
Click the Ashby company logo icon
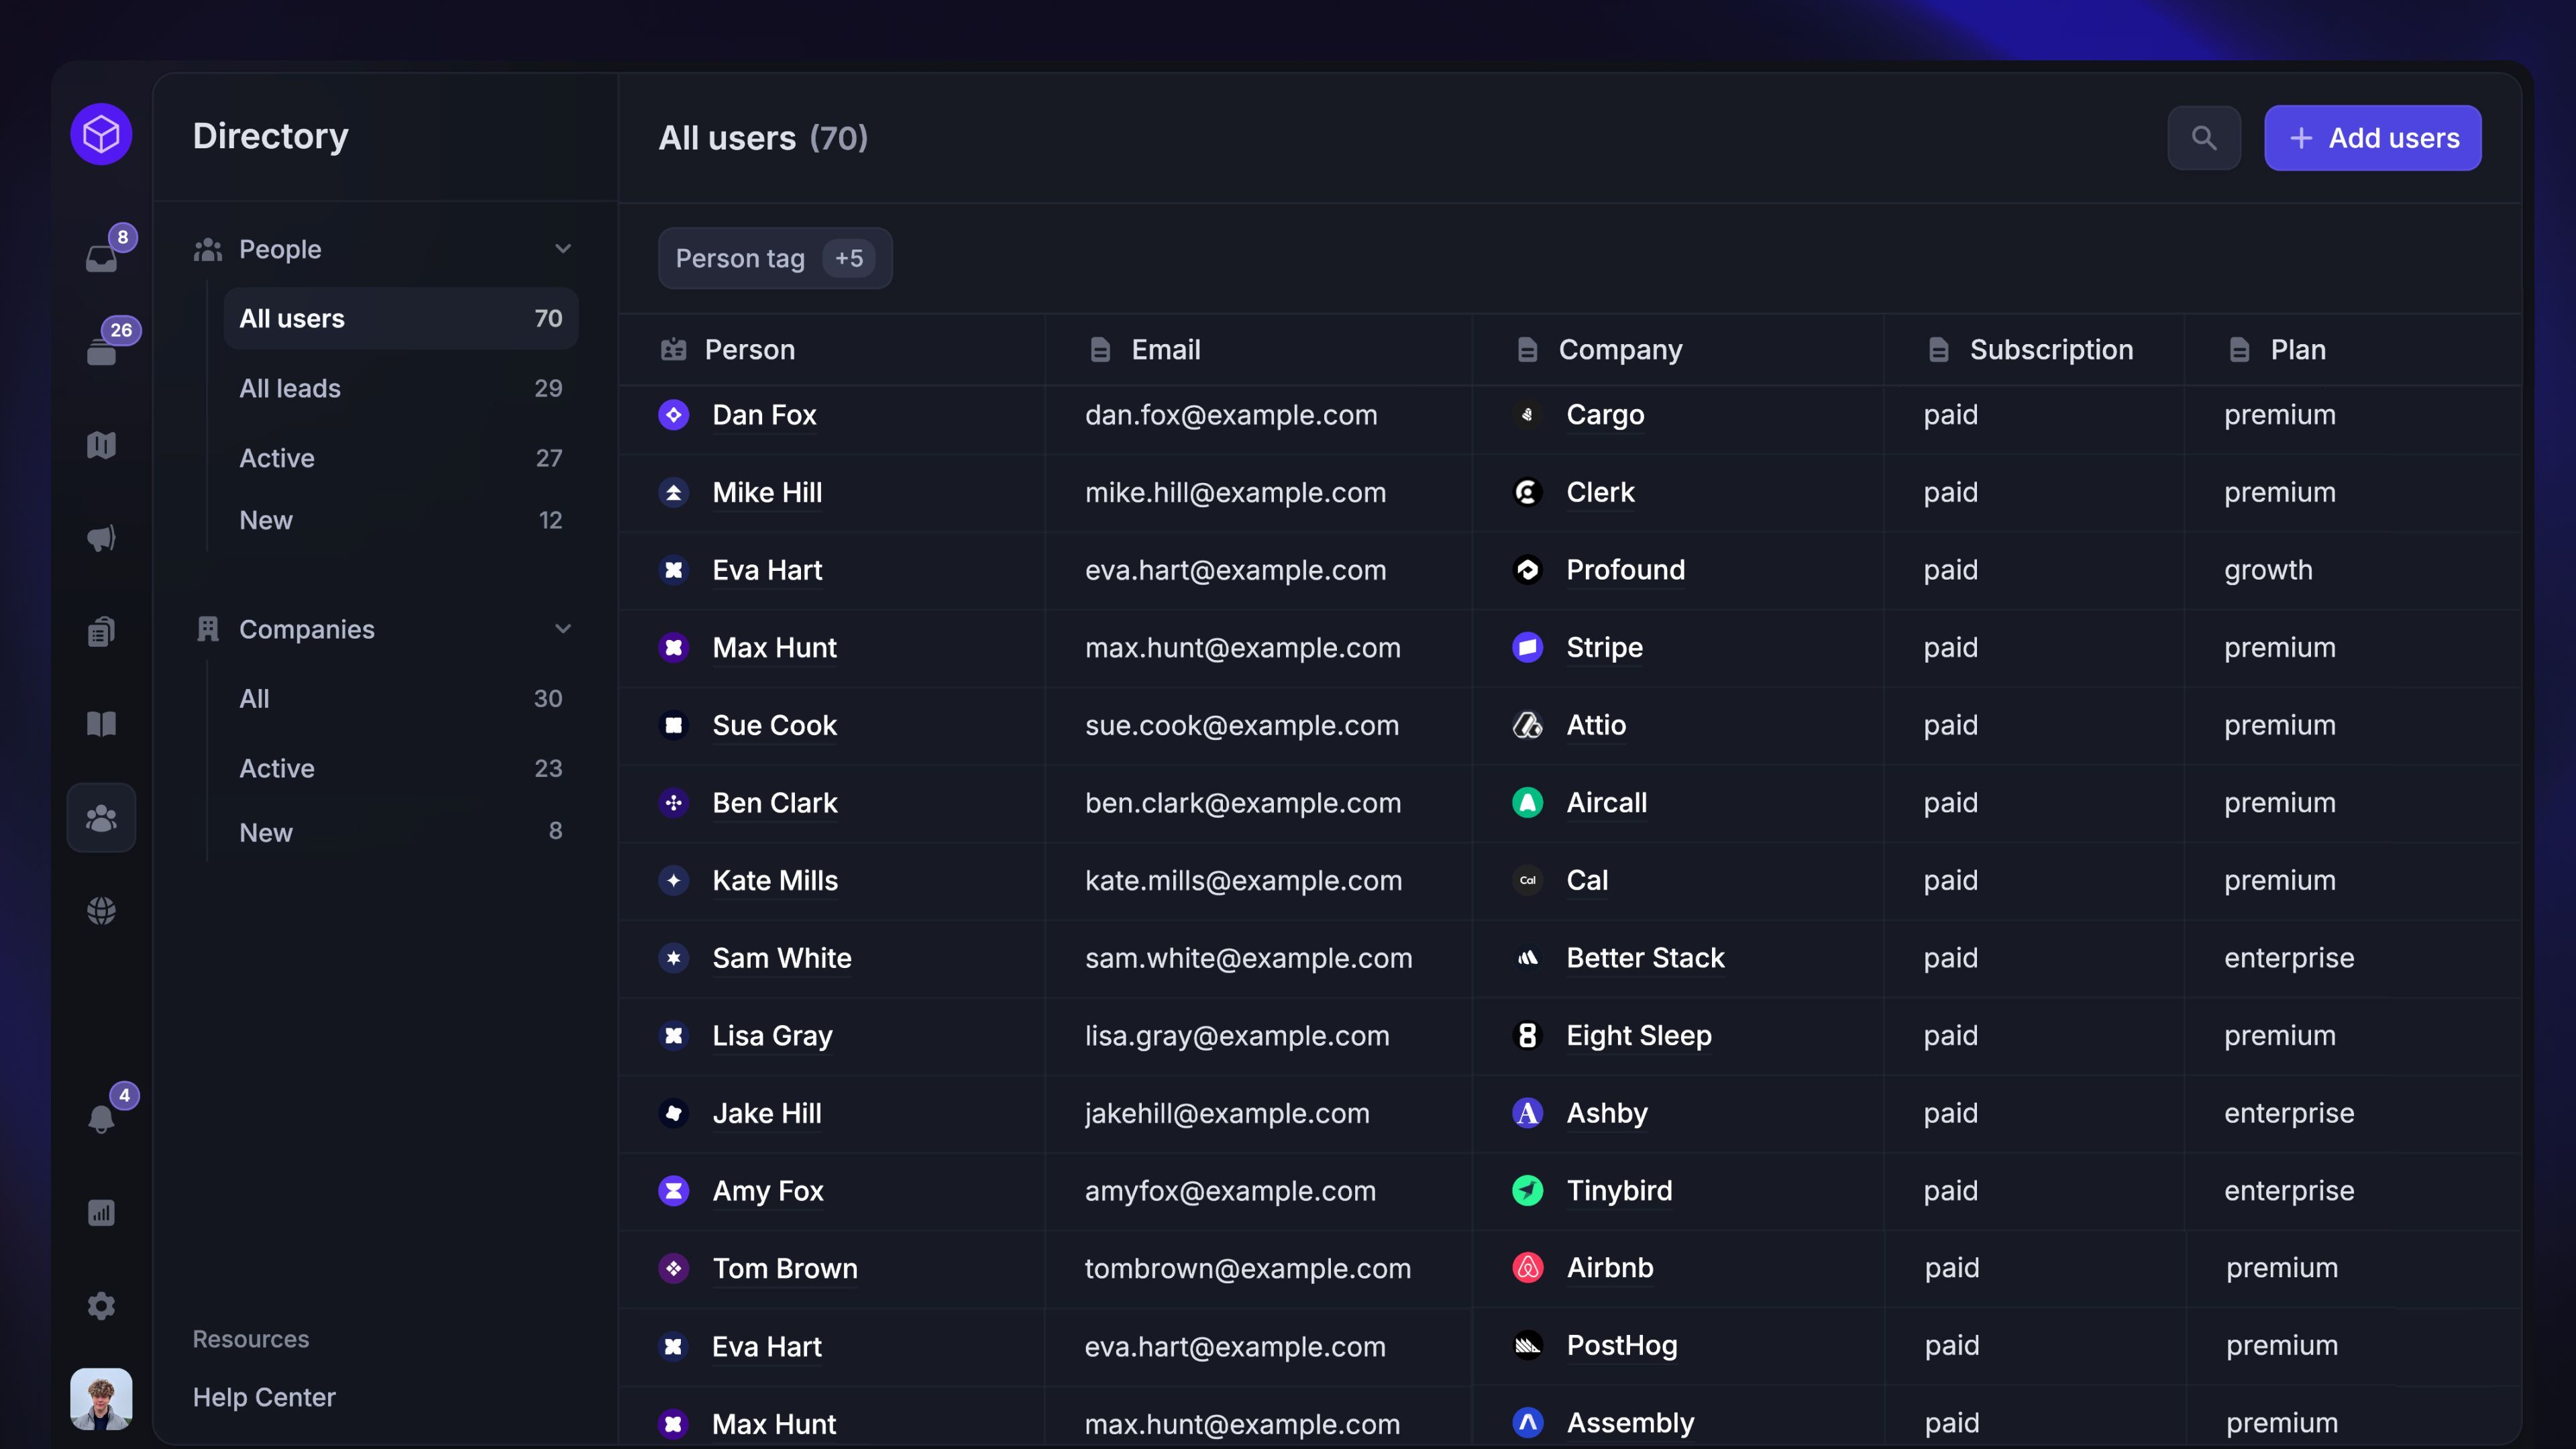tap(1528, 1113)
